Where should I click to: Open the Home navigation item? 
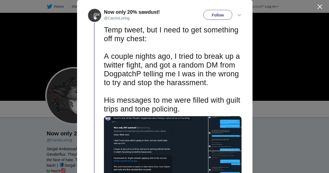(59, 7)
